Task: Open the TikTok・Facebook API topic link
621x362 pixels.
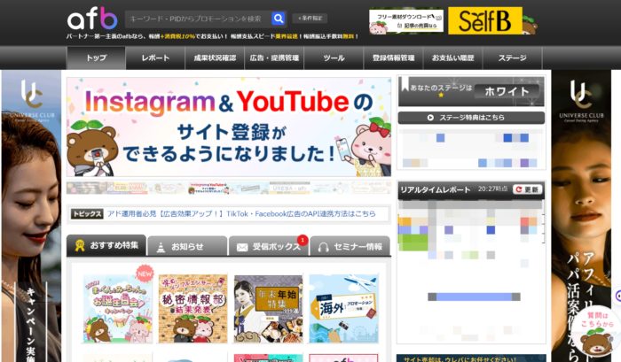Action: tap(241, 214)
